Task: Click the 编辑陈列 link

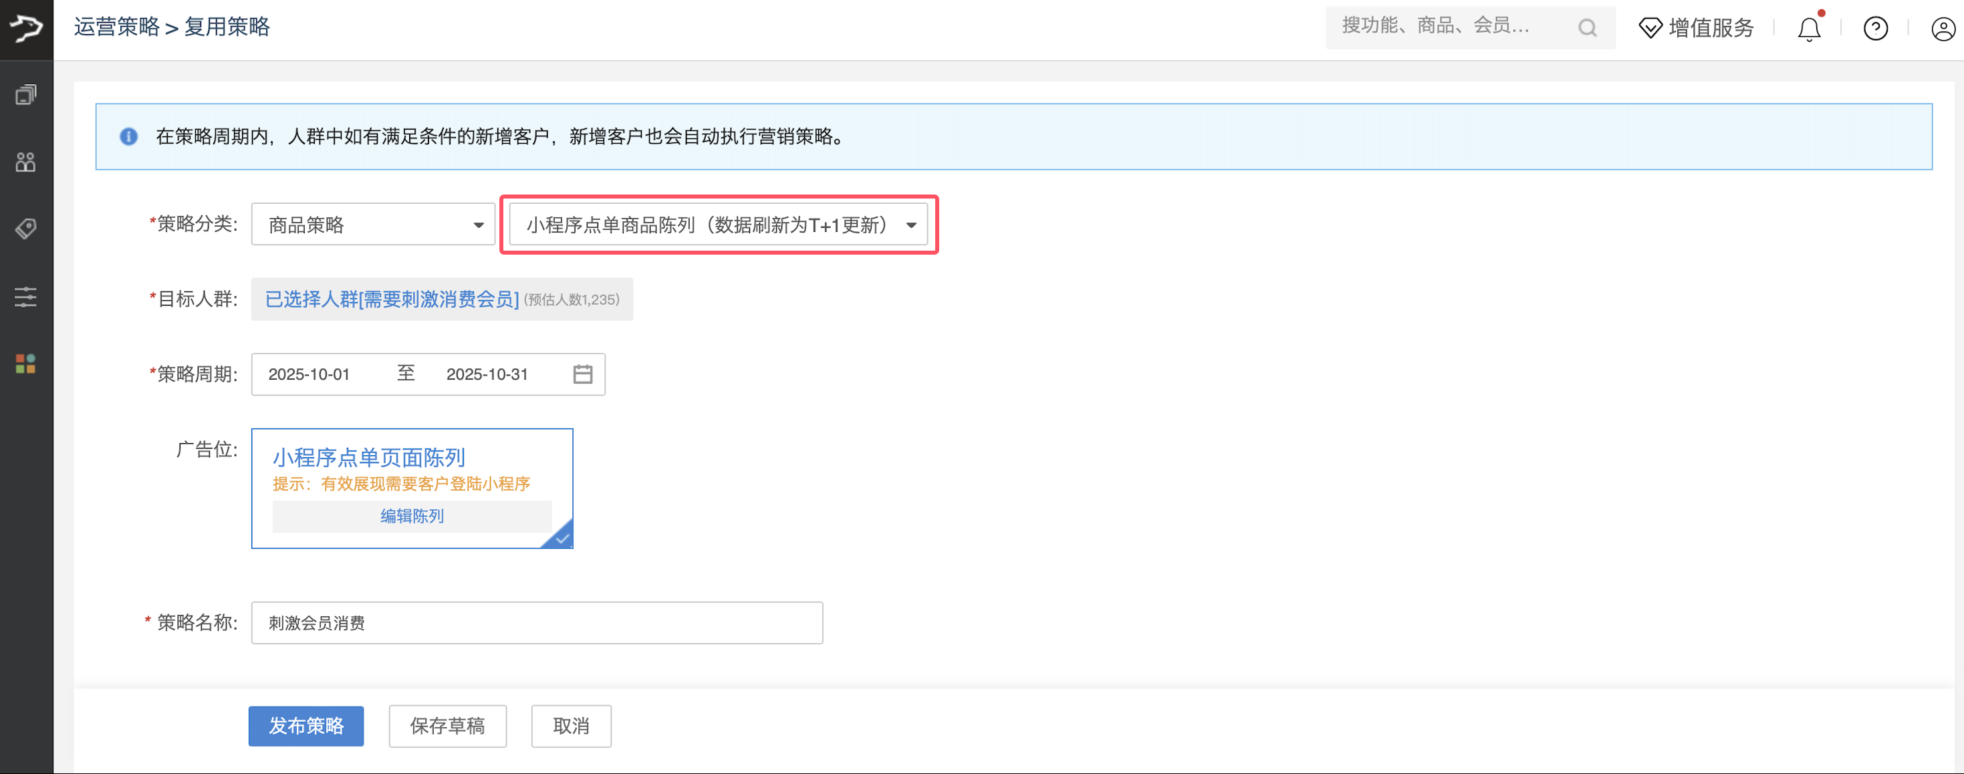Action: (x=412, y=516)
